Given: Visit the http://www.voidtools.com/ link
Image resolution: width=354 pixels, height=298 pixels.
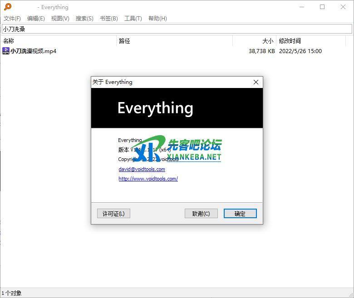Looking at the screenshot, I should pos(148,179).
